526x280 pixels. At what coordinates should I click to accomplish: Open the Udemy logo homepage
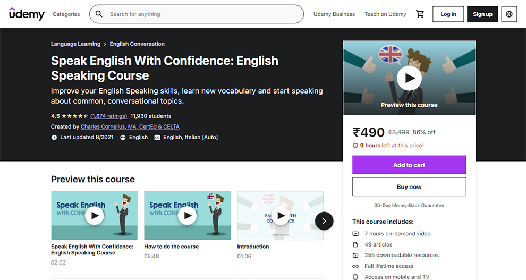point(27,14)
